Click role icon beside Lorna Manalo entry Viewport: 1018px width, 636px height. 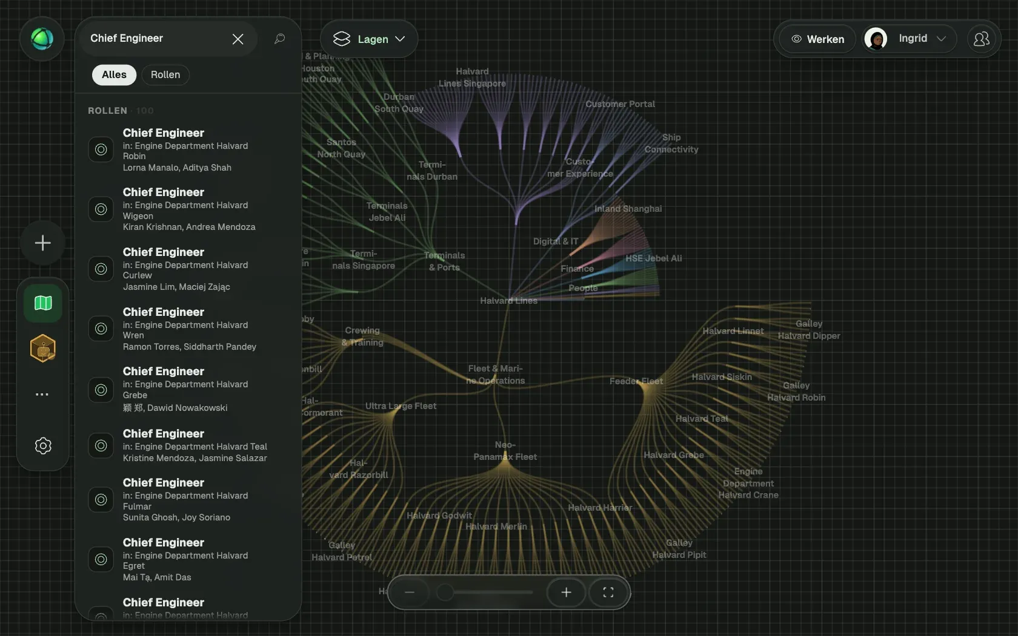coord(101,149)
